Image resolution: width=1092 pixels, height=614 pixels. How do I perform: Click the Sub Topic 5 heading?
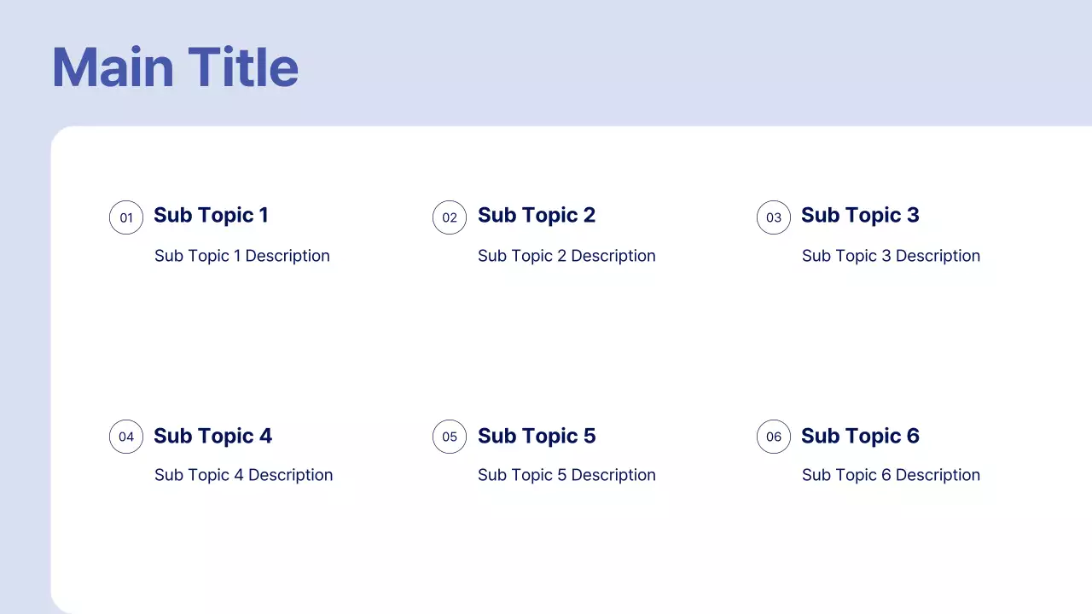(x=537, y=436)
